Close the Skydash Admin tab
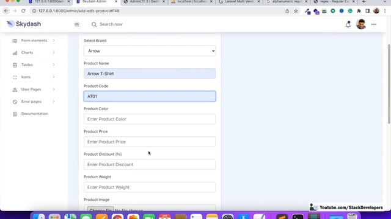This screenshot has width=391, height=219. [116, 2]
